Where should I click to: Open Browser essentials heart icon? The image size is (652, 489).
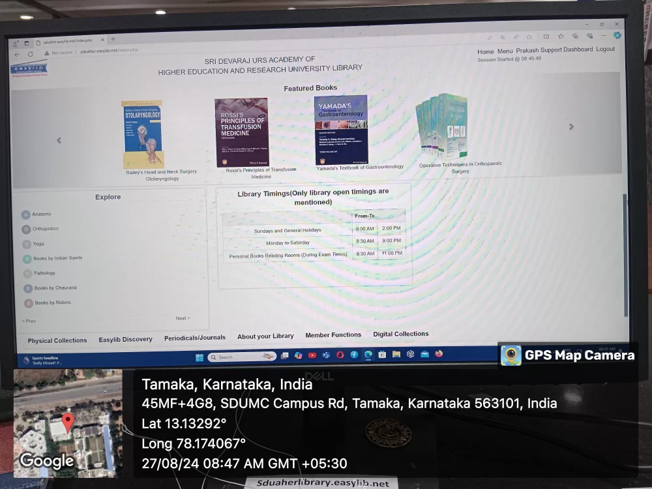point(589,36)
